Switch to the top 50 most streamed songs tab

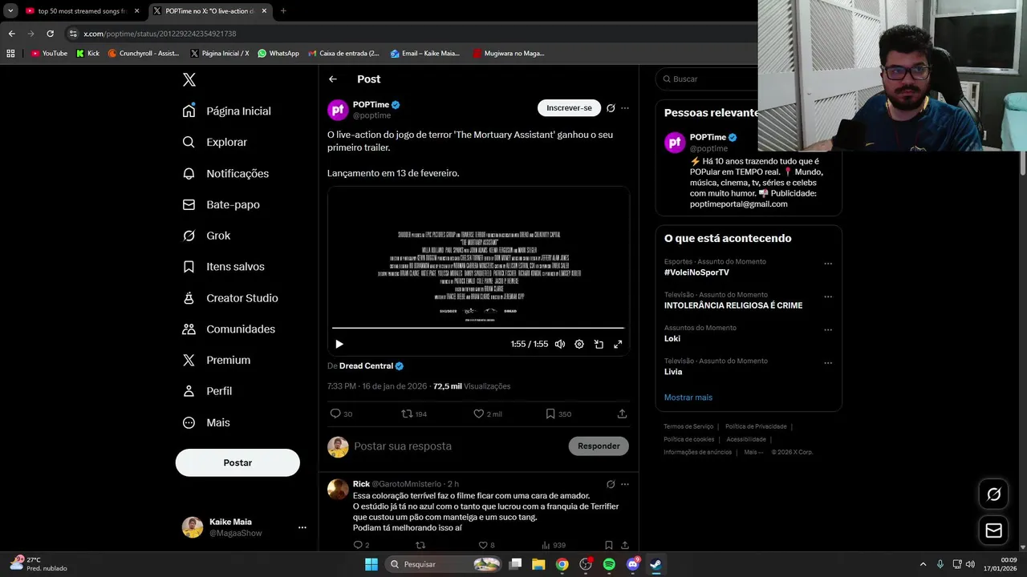coord(82,11)
